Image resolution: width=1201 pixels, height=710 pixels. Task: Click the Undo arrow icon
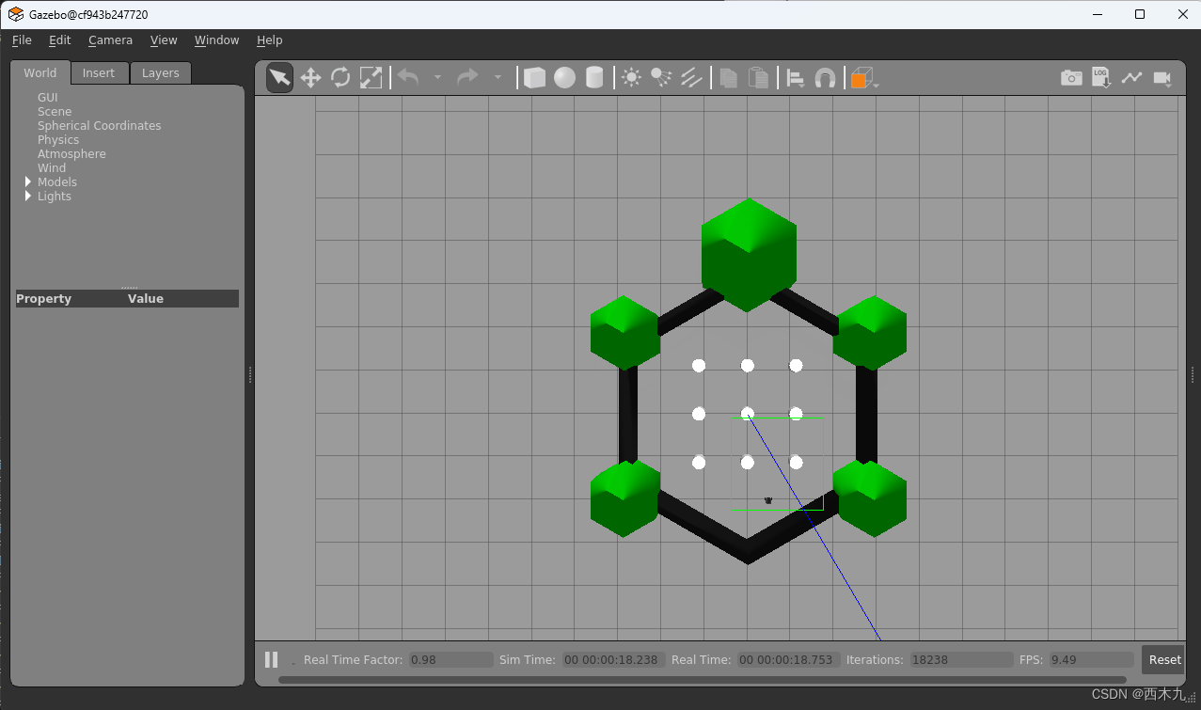[x=408, y=77]
